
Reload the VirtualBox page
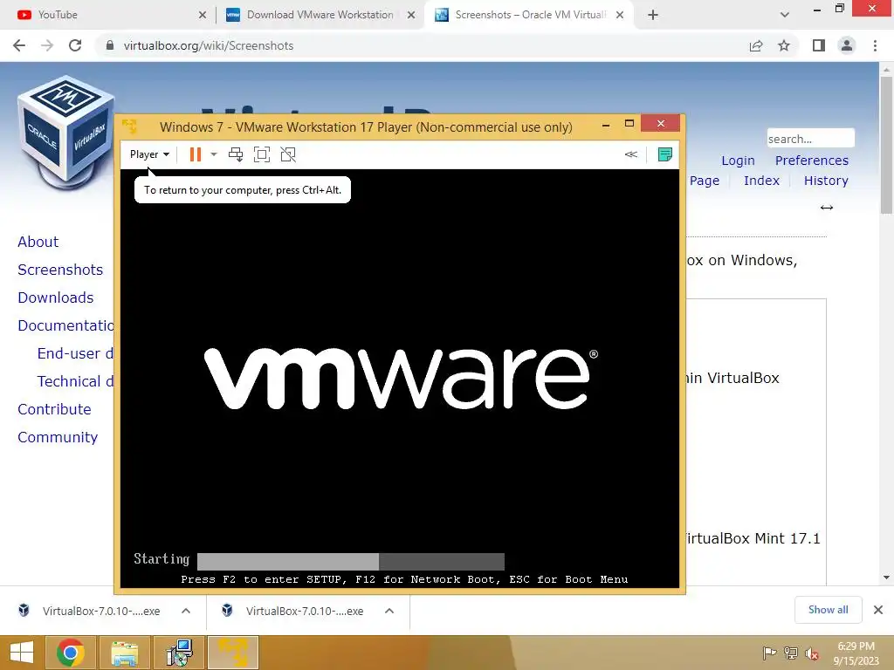pos(75,45)
